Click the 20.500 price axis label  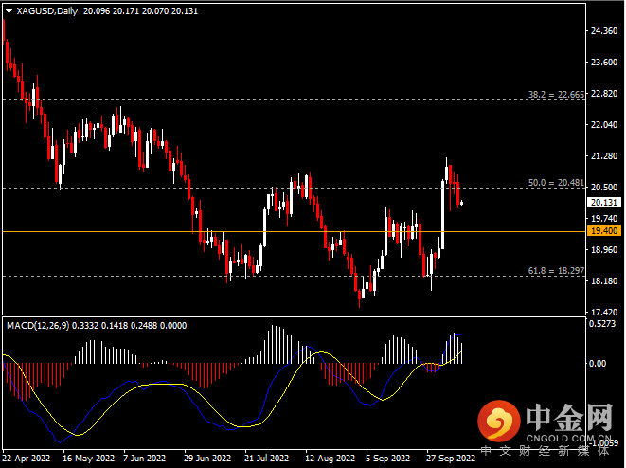(604, 188)
